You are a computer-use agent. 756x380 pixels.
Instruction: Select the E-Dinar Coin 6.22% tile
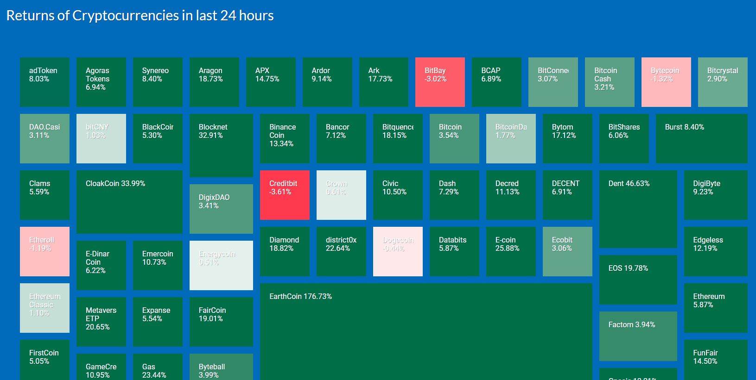tap(101, 265)
